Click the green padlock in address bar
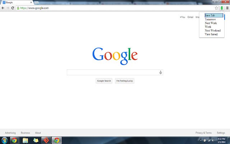This screenshot has height=144, width=230. 18,8
